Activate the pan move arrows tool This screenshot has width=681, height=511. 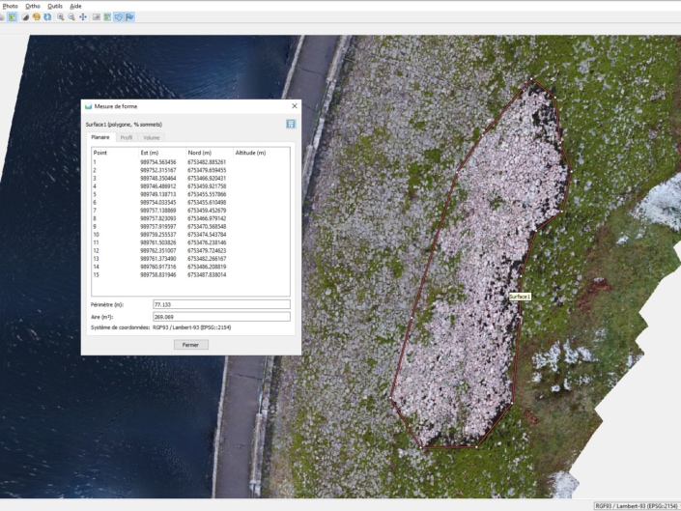coord(83,16)
